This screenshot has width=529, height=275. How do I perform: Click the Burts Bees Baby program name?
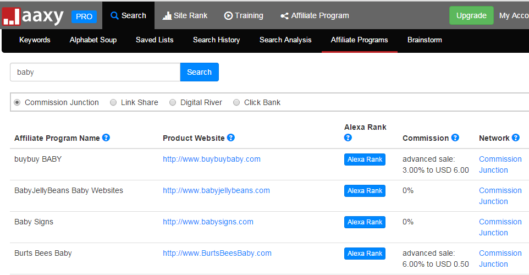43,253
